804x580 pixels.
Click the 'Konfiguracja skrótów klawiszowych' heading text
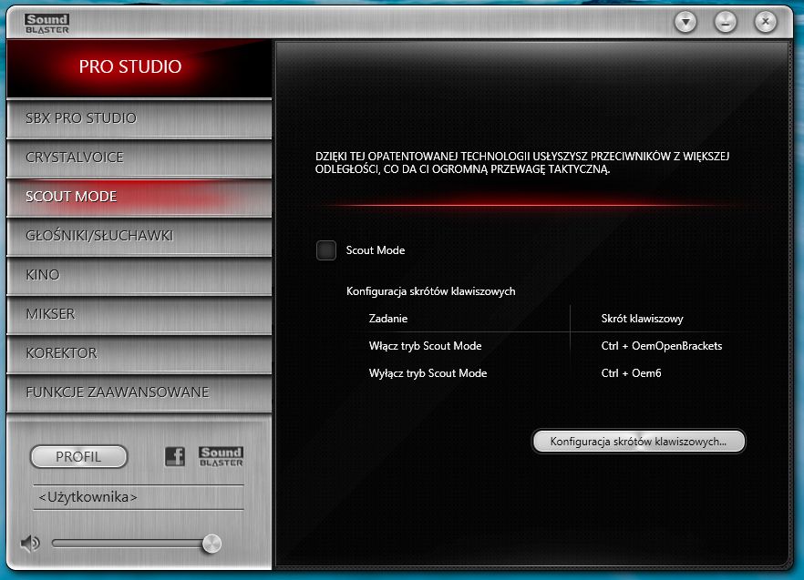click(430, 291)
